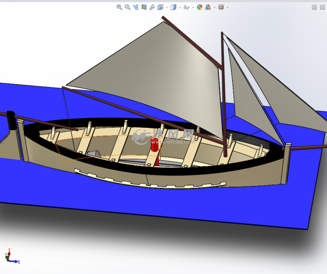This screenshot has height=274, width=327.
Task: Open the View Settings camera icon
Action: (222, 7)
